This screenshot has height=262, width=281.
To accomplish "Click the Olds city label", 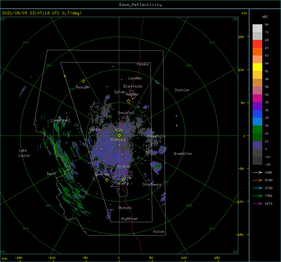I will [119, 130].
